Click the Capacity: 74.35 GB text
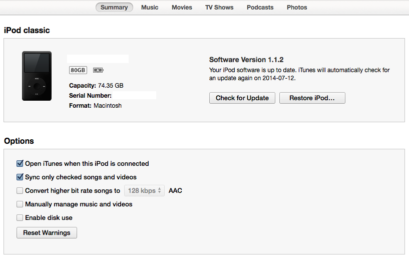This screenshot has height=257, width=409. point(96,86)
